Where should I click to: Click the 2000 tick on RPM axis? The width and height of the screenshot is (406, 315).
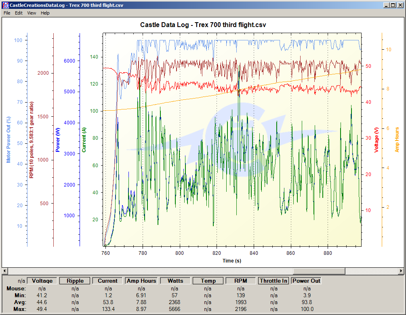[x=43, y=73]
